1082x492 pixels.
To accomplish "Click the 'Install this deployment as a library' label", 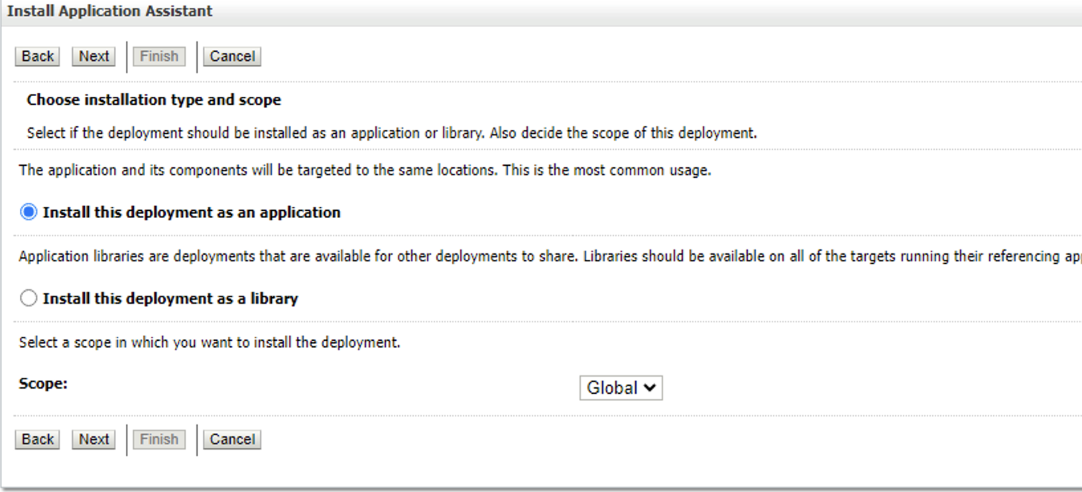I will (x=170, y=298).
